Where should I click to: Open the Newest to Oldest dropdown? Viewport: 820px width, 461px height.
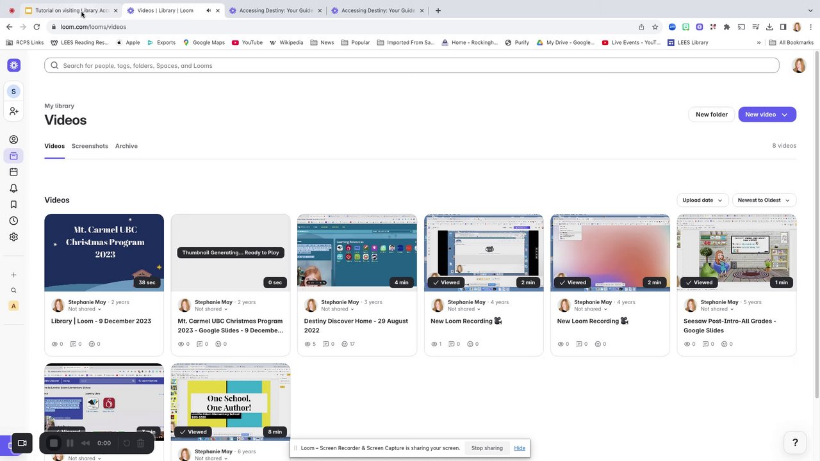pos(764,200)
